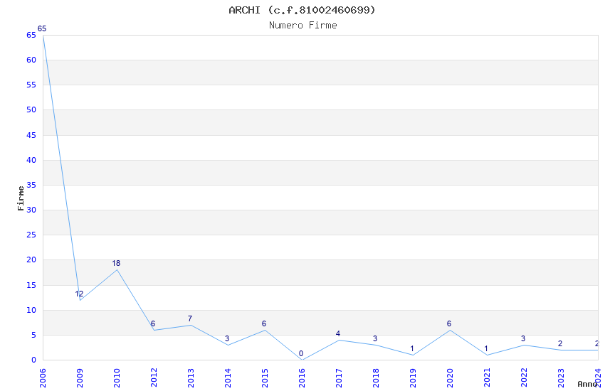Click the subtitle Numero Firme

click(303, 26)
